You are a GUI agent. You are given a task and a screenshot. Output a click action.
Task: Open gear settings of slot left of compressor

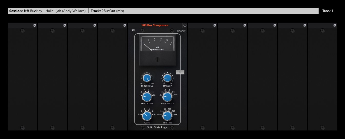125,25
